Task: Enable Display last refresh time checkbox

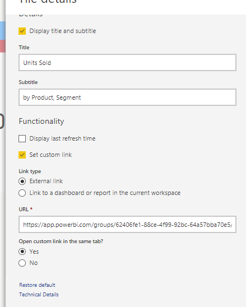Action: coord(22,138)
